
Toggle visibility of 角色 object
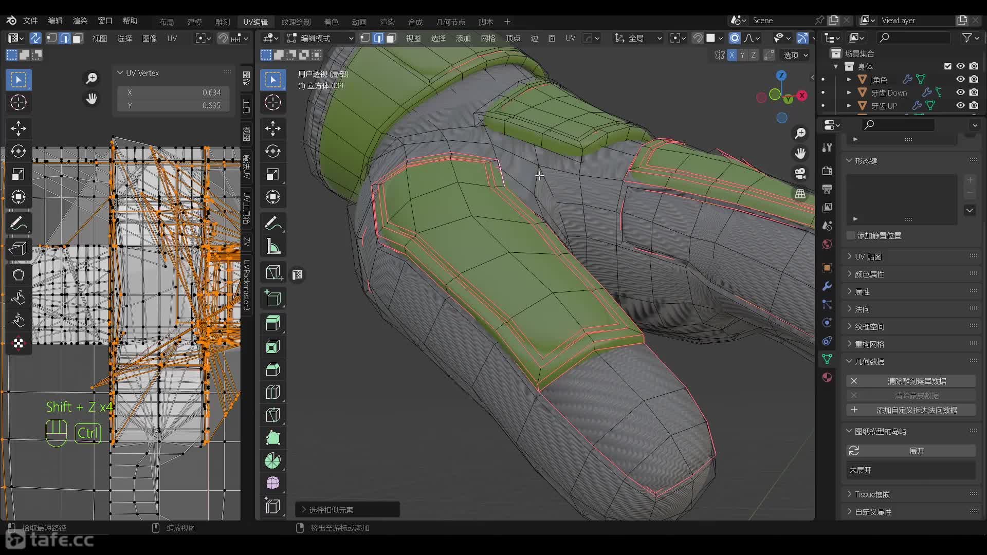(960, 79)
